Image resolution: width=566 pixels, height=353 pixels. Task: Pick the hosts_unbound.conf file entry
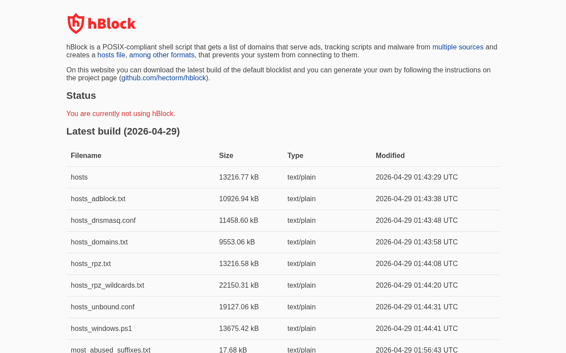point(103,307)
